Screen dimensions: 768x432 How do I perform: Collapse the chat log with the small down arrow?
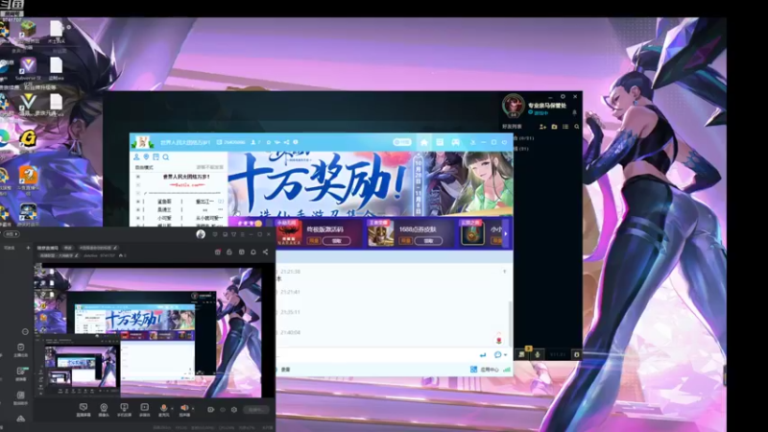[x=505, y=272]
